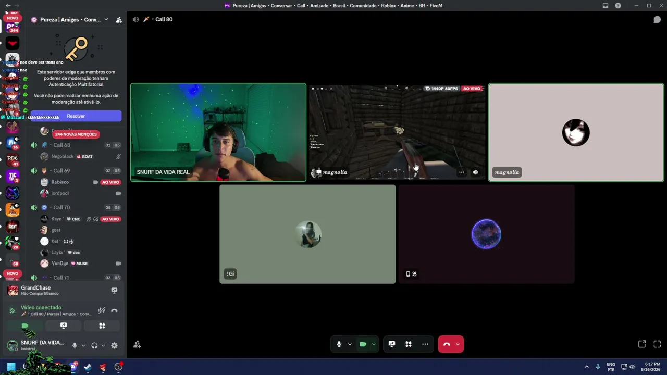
Task: Enter full screen call view
Action: click(x=657, y=344)
